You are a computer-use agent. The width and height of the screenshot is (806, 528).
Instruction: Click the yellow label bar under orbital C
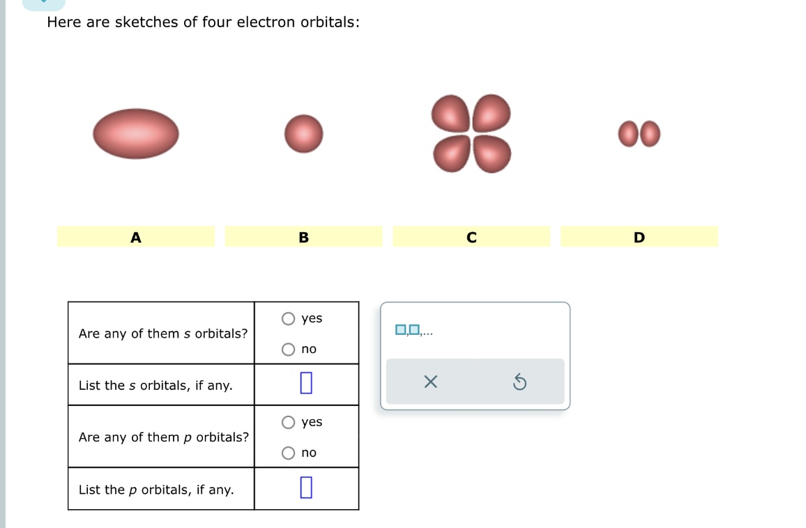471,237
